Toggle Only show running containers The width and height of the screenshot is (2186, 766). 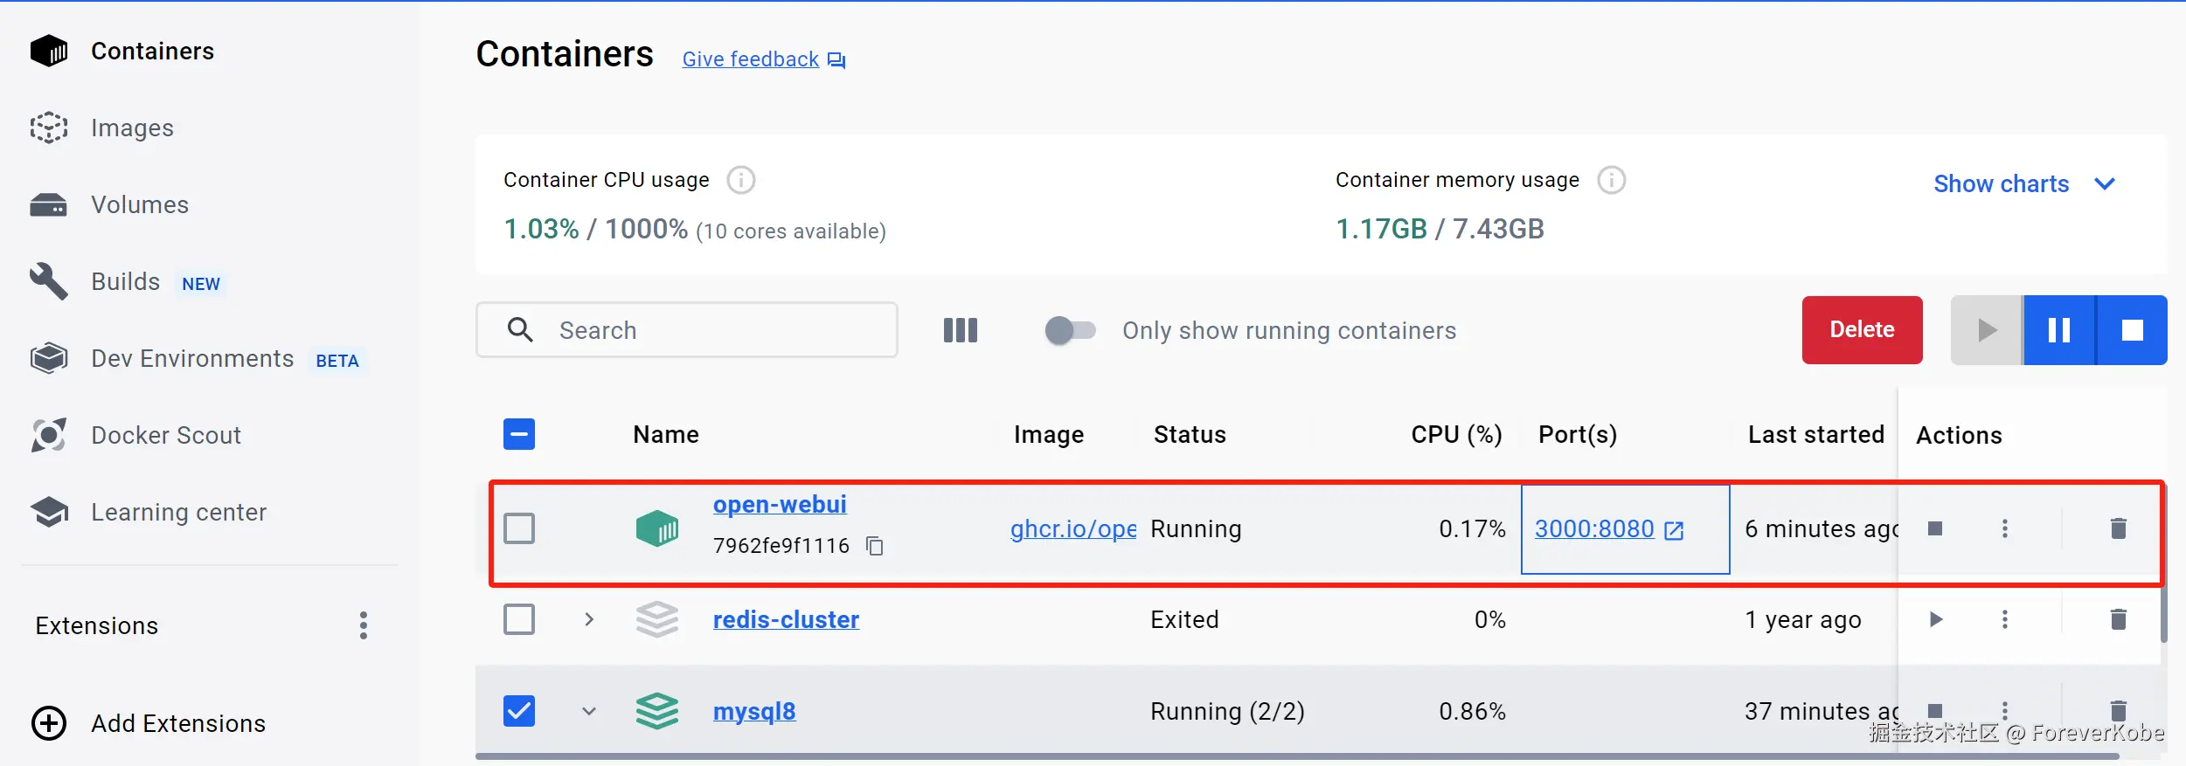(1071, 330)
